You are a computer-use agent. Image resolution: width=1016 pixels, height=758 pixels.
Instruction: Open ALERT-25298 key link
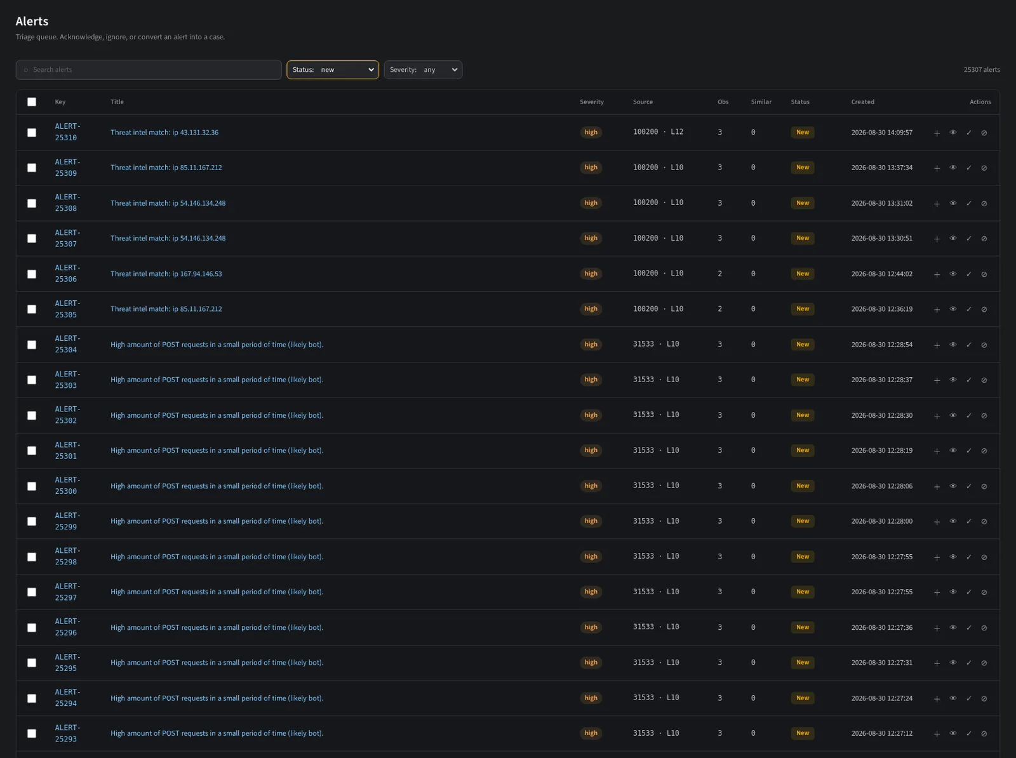click(x=67, y=556)
